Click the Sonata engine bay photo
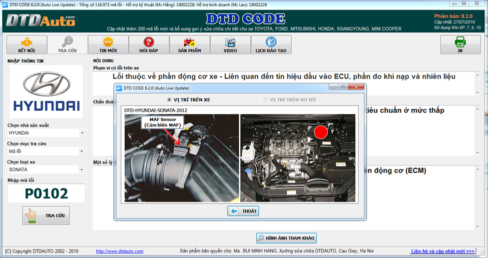488x258 pixels. click(298, 158)
